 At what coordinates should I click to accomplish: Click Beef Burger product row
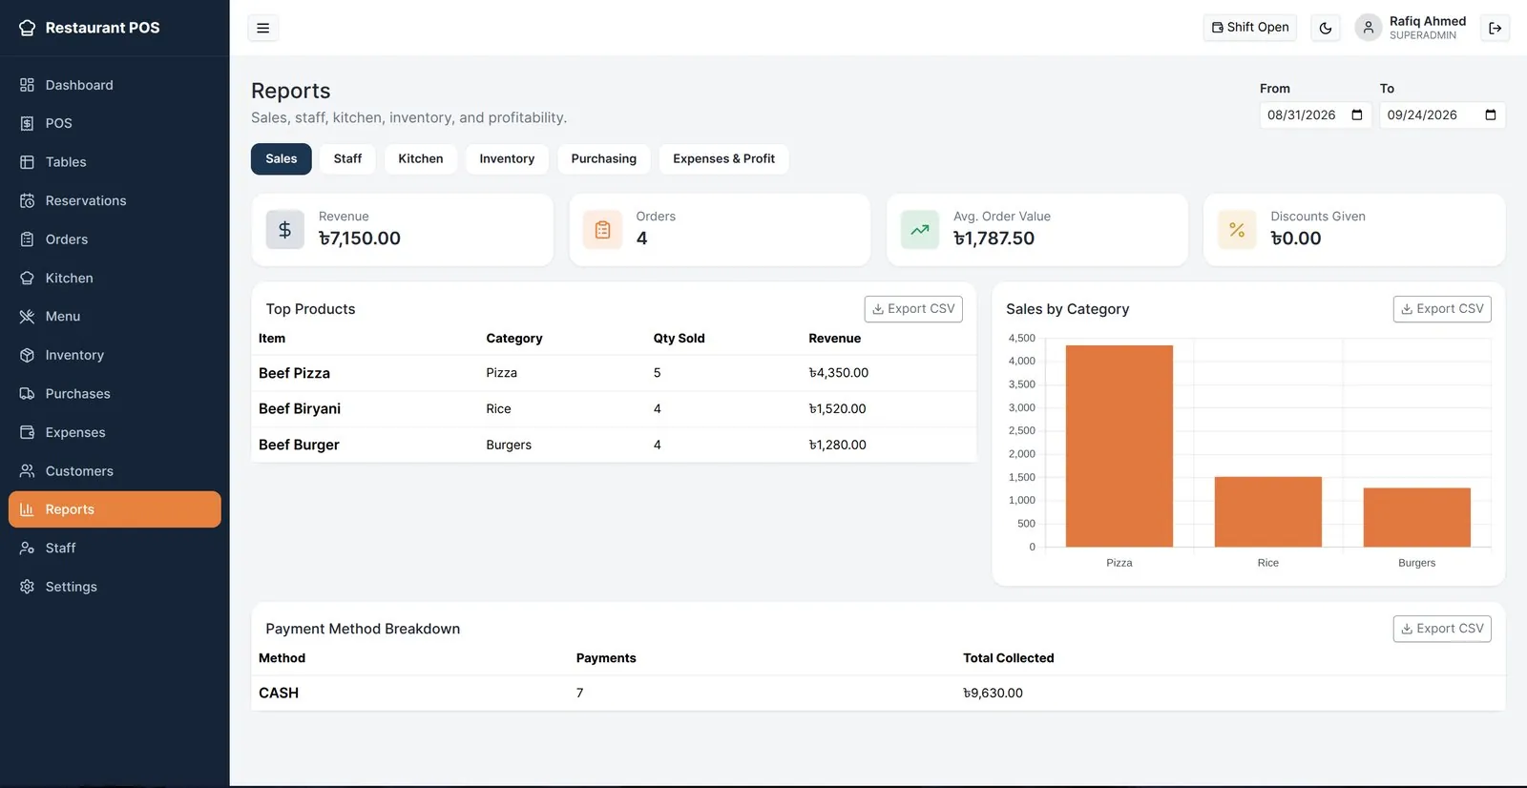pyautogui.click(x=614, y=445)
